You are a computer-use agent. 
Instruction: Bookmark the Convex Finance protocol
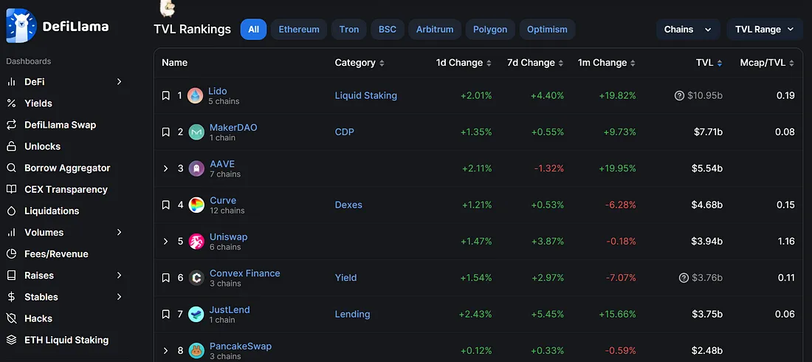point(166,278)
